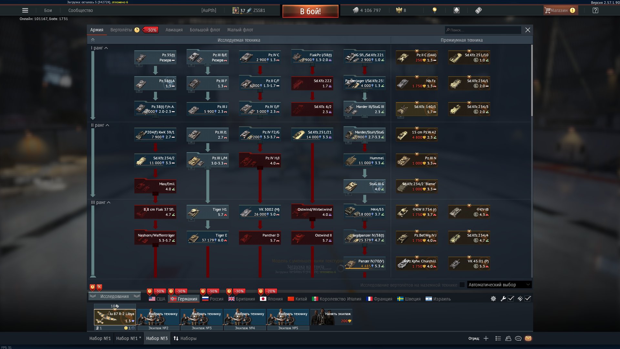Toggle the checkbox next to the wrench icon
The width and height of the screenshot is (620, 349).
[511, 299]
